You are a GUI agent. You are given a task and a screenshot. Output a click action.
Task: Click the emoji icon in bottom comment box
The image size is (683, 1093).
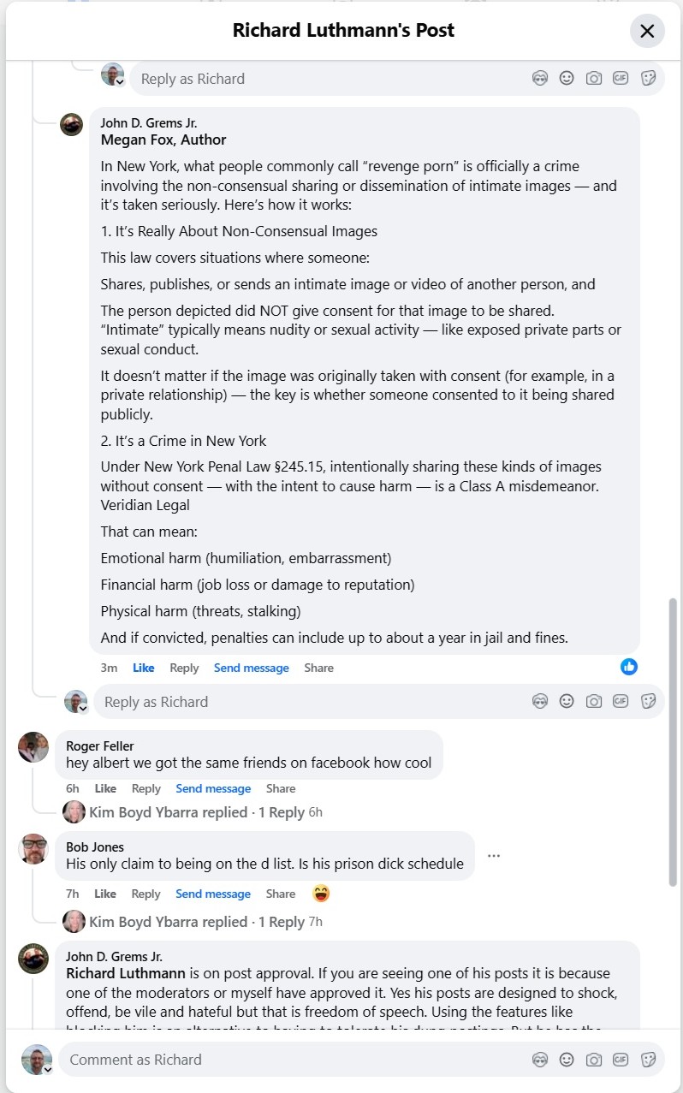[x=567, y=1060]
